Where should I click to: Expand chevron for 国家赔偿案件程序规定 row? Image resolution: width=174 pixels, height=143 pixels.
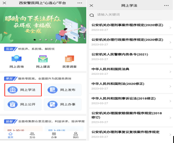[x=170, y=118]
